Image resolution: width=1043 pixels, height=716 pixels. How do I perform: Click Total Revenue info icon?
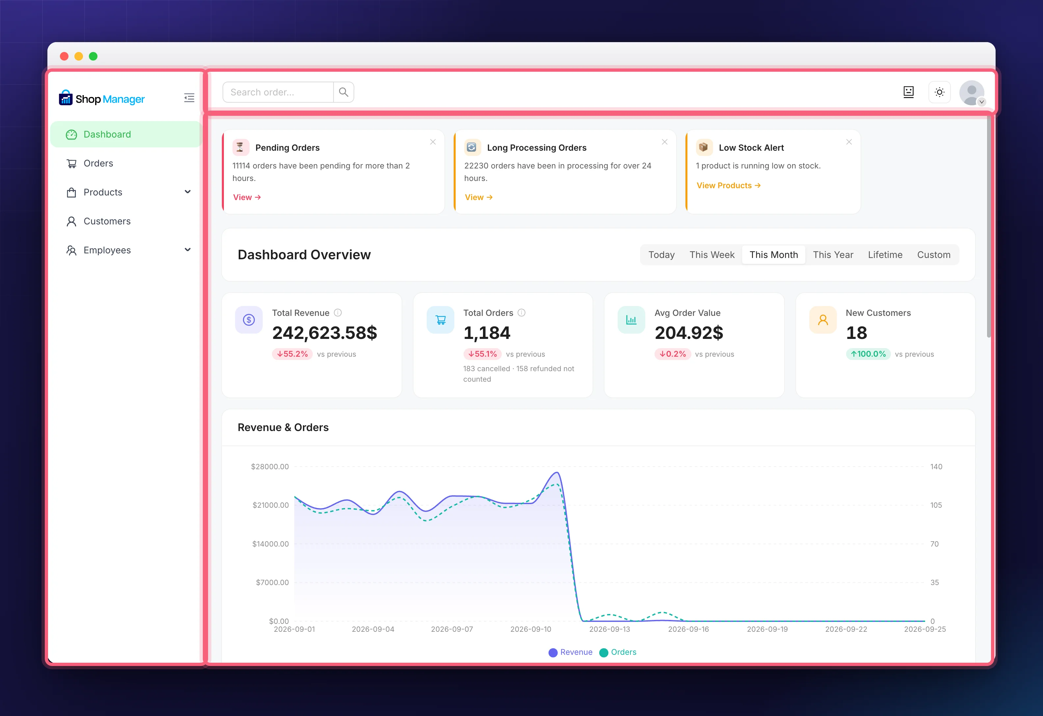tap(338, 313)
